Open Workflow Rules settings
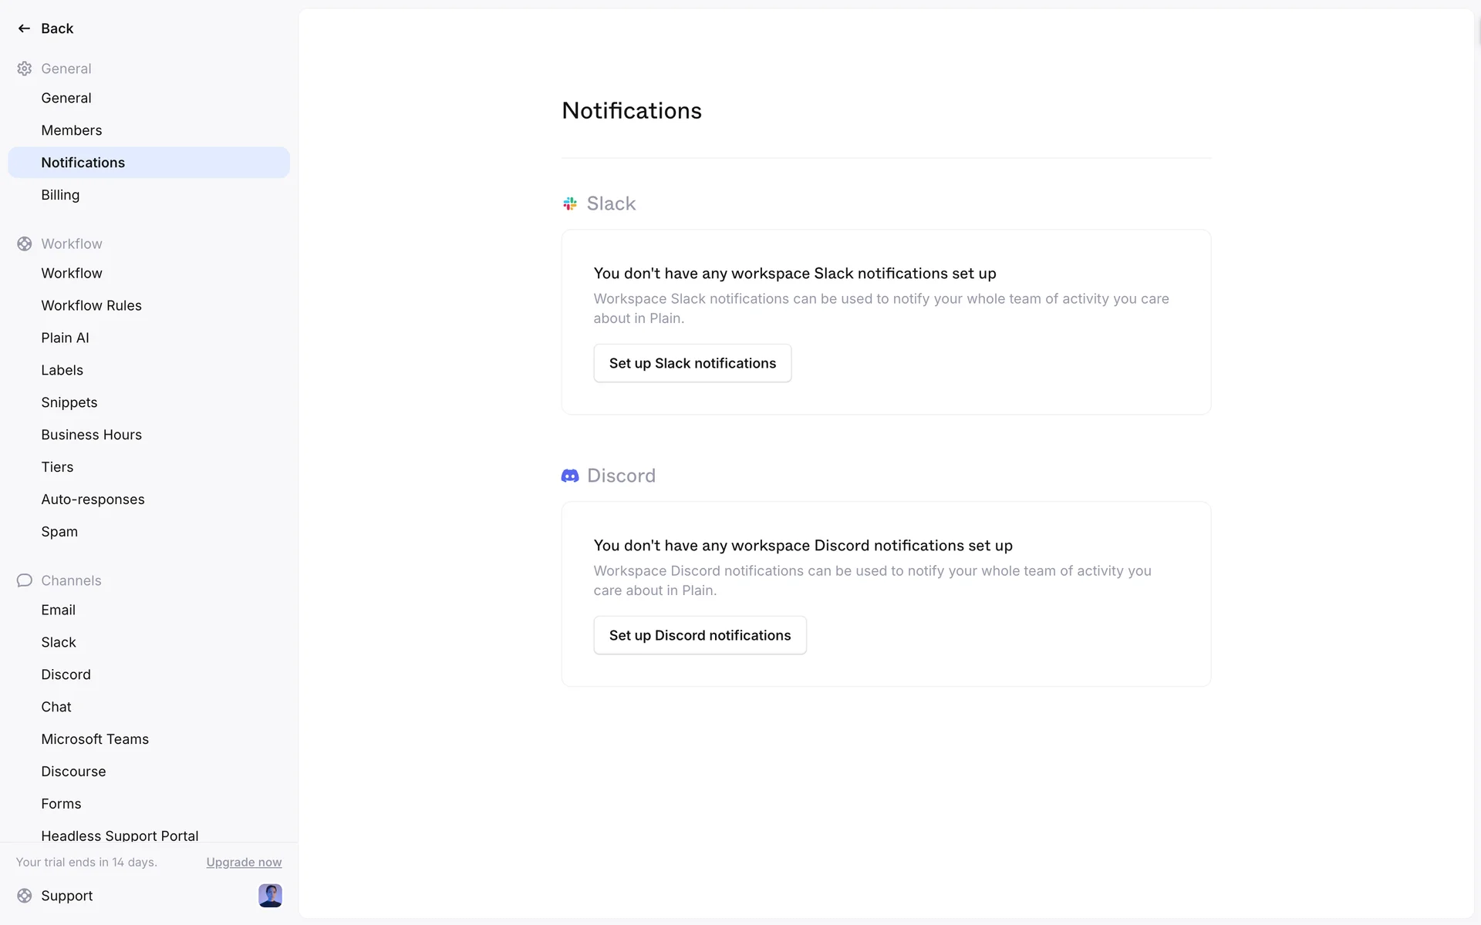 point(91,305)
